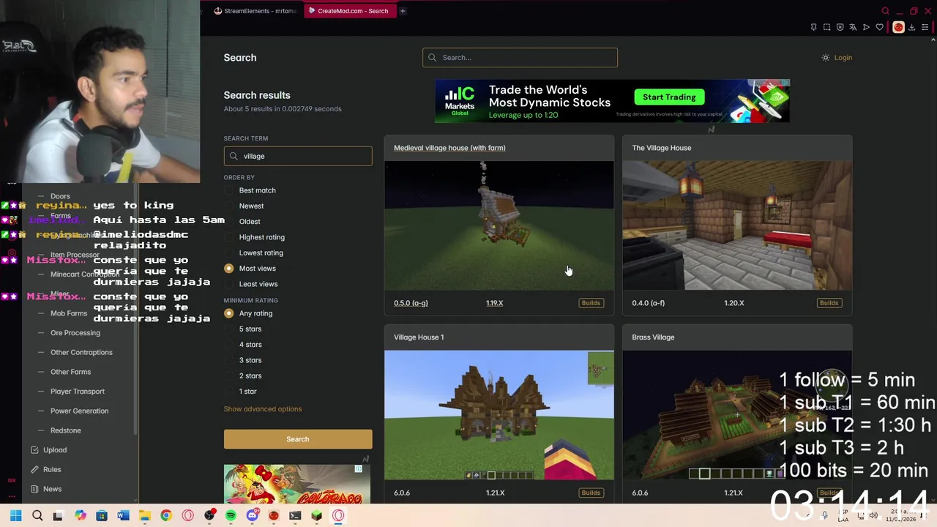
Task: Open Power Generation category in sidebar
Action: pos(79,411)
